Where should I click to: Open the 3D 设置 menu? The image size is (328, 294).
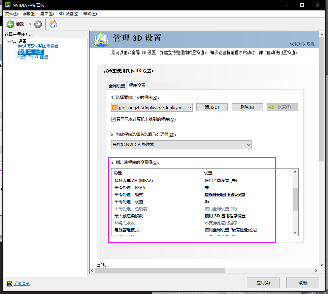click(x=68, y=14)
